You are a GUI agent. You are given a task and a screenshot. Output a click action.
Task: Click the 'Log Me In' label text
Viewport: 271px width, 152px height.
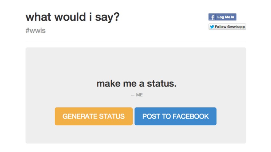226,17
